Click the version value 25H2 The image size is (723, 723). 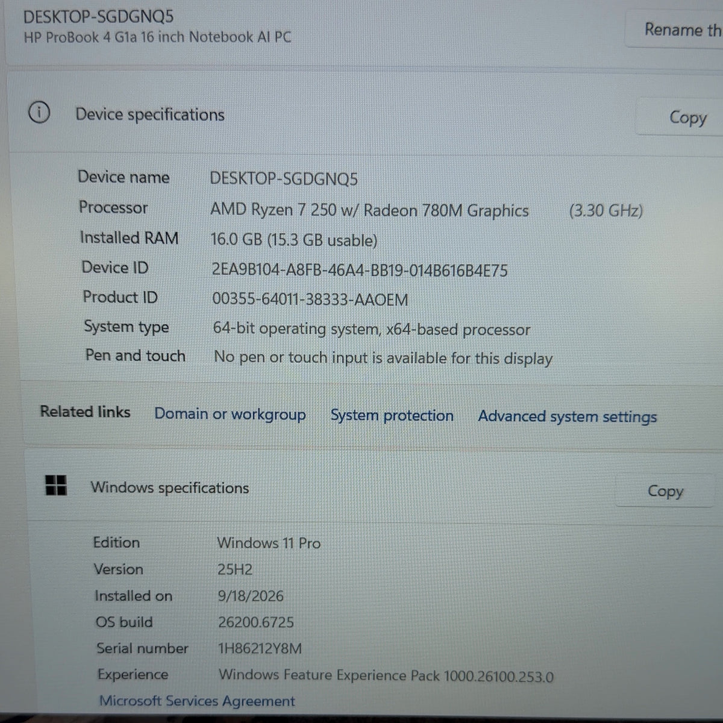(x=235, y=569)
